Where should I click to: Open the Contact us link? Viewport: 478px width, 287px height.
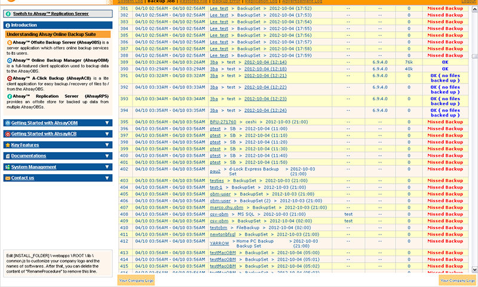[23, 178]
